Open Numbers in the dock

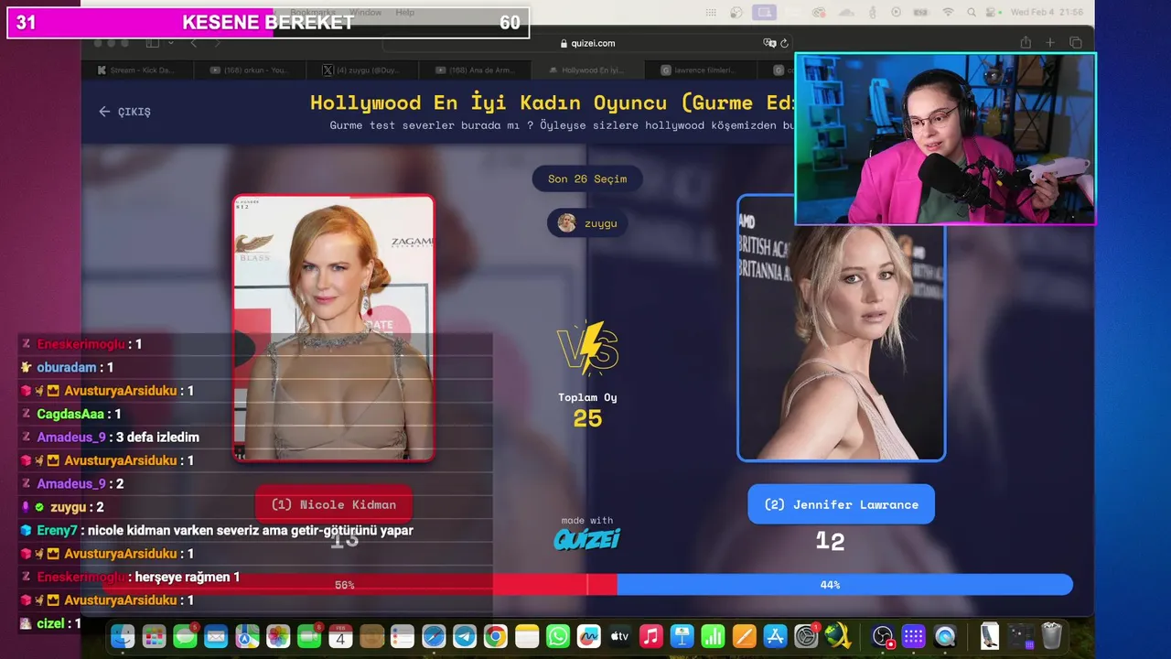point(713,636)
